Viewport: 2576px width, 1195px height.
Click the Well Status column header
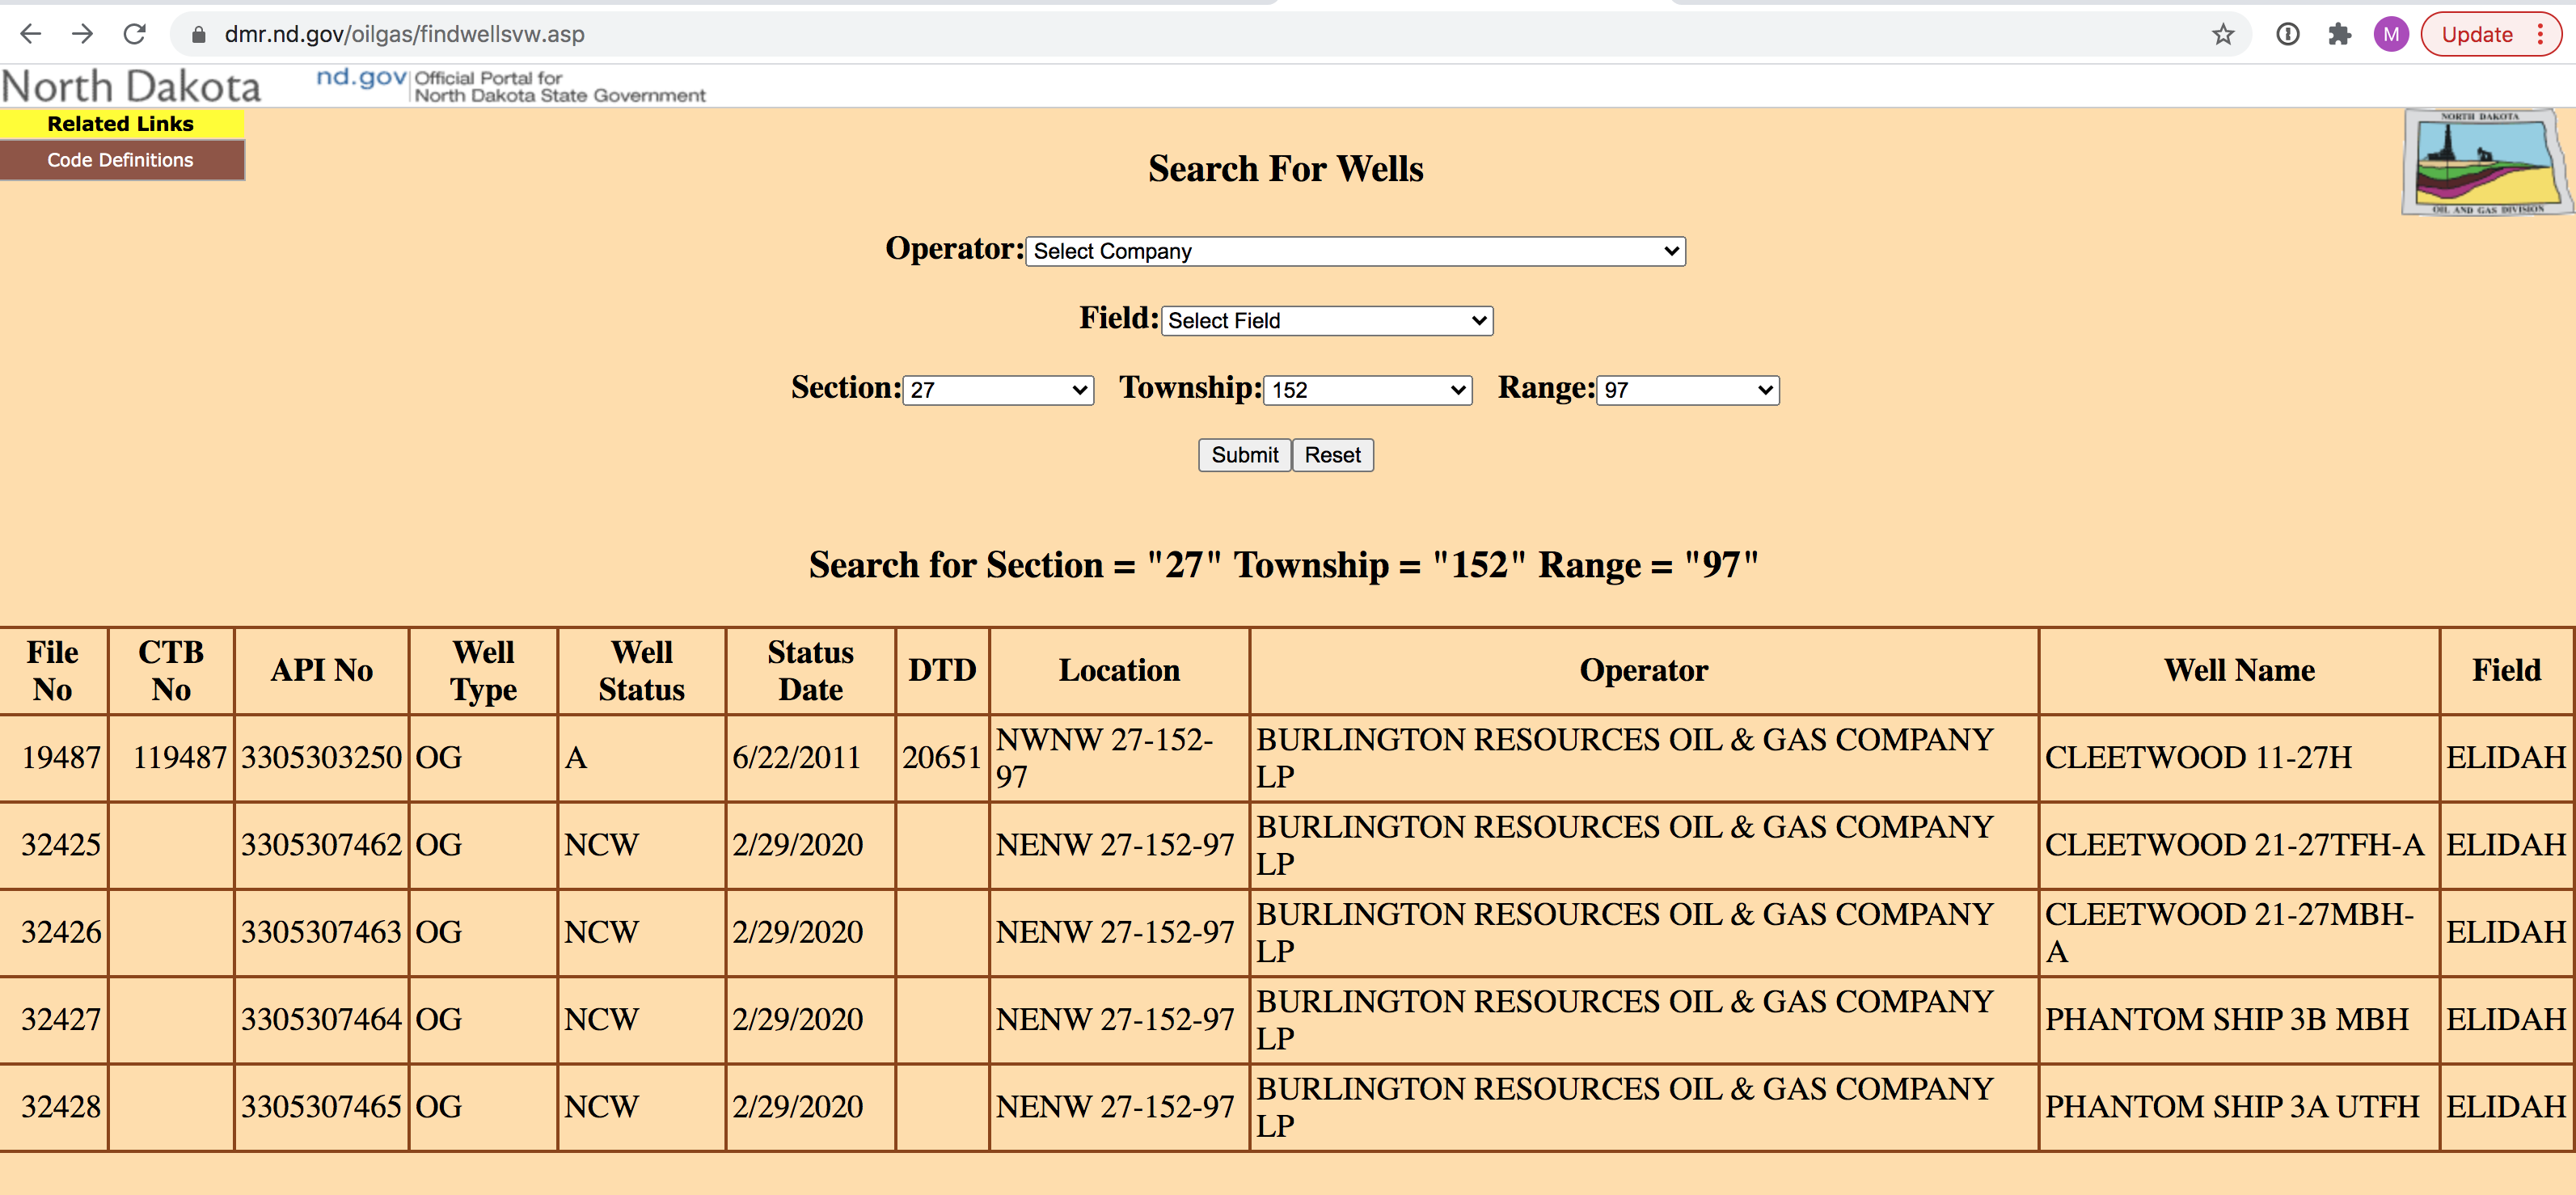[x=641, y=671]
